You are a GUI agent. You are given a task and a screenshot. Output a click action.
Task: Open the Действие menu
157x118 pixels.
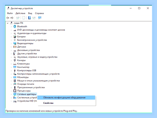click(x=20, y=13)
